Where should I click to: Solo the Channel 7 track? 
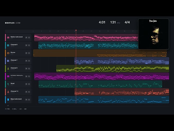29,61
